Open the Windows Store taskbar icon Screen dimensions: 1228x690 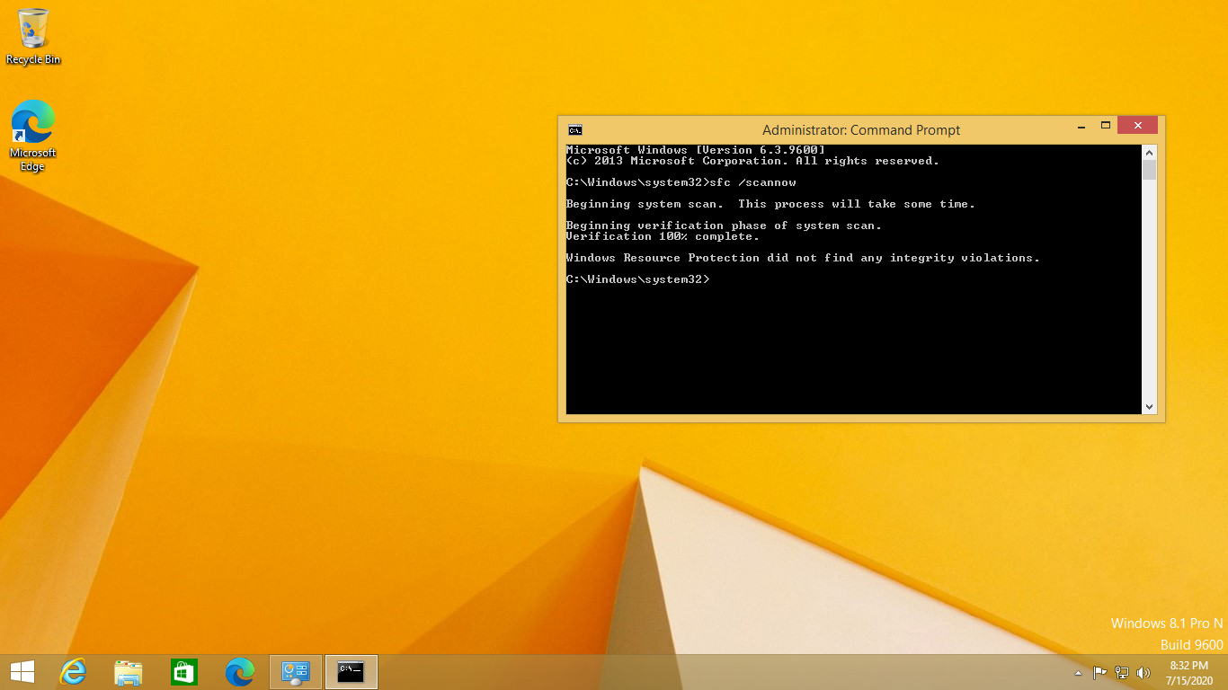pyautogui.click(x=184, y=671)
